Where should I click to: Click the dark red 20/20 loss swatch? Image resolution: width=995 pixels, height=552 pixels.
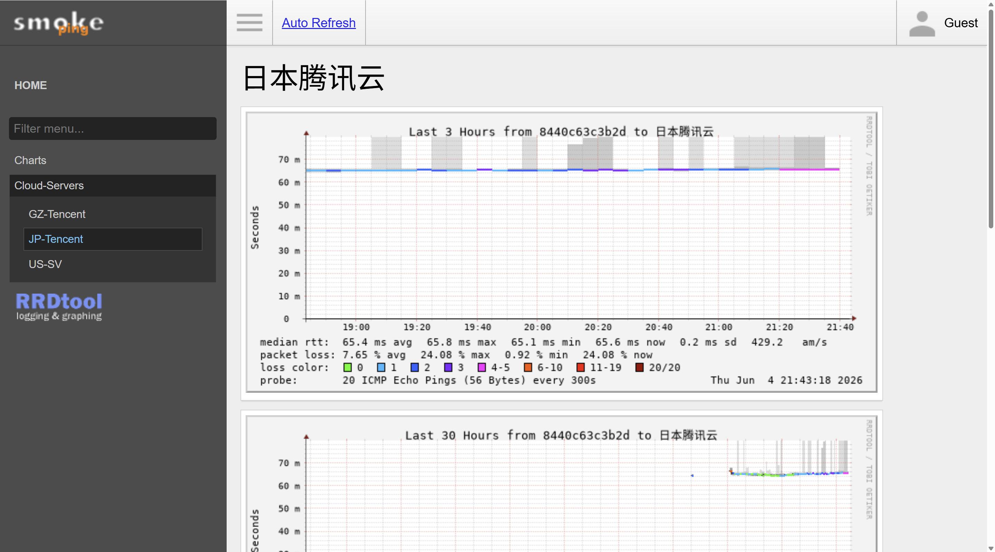[x=639, y=367]
